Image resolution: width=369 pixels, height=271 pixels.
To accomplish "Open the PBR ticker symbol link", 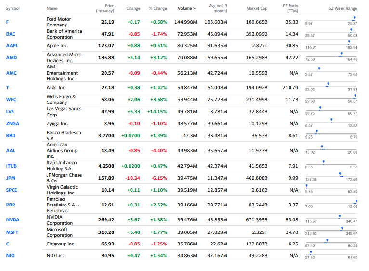I will click(11, 205).
